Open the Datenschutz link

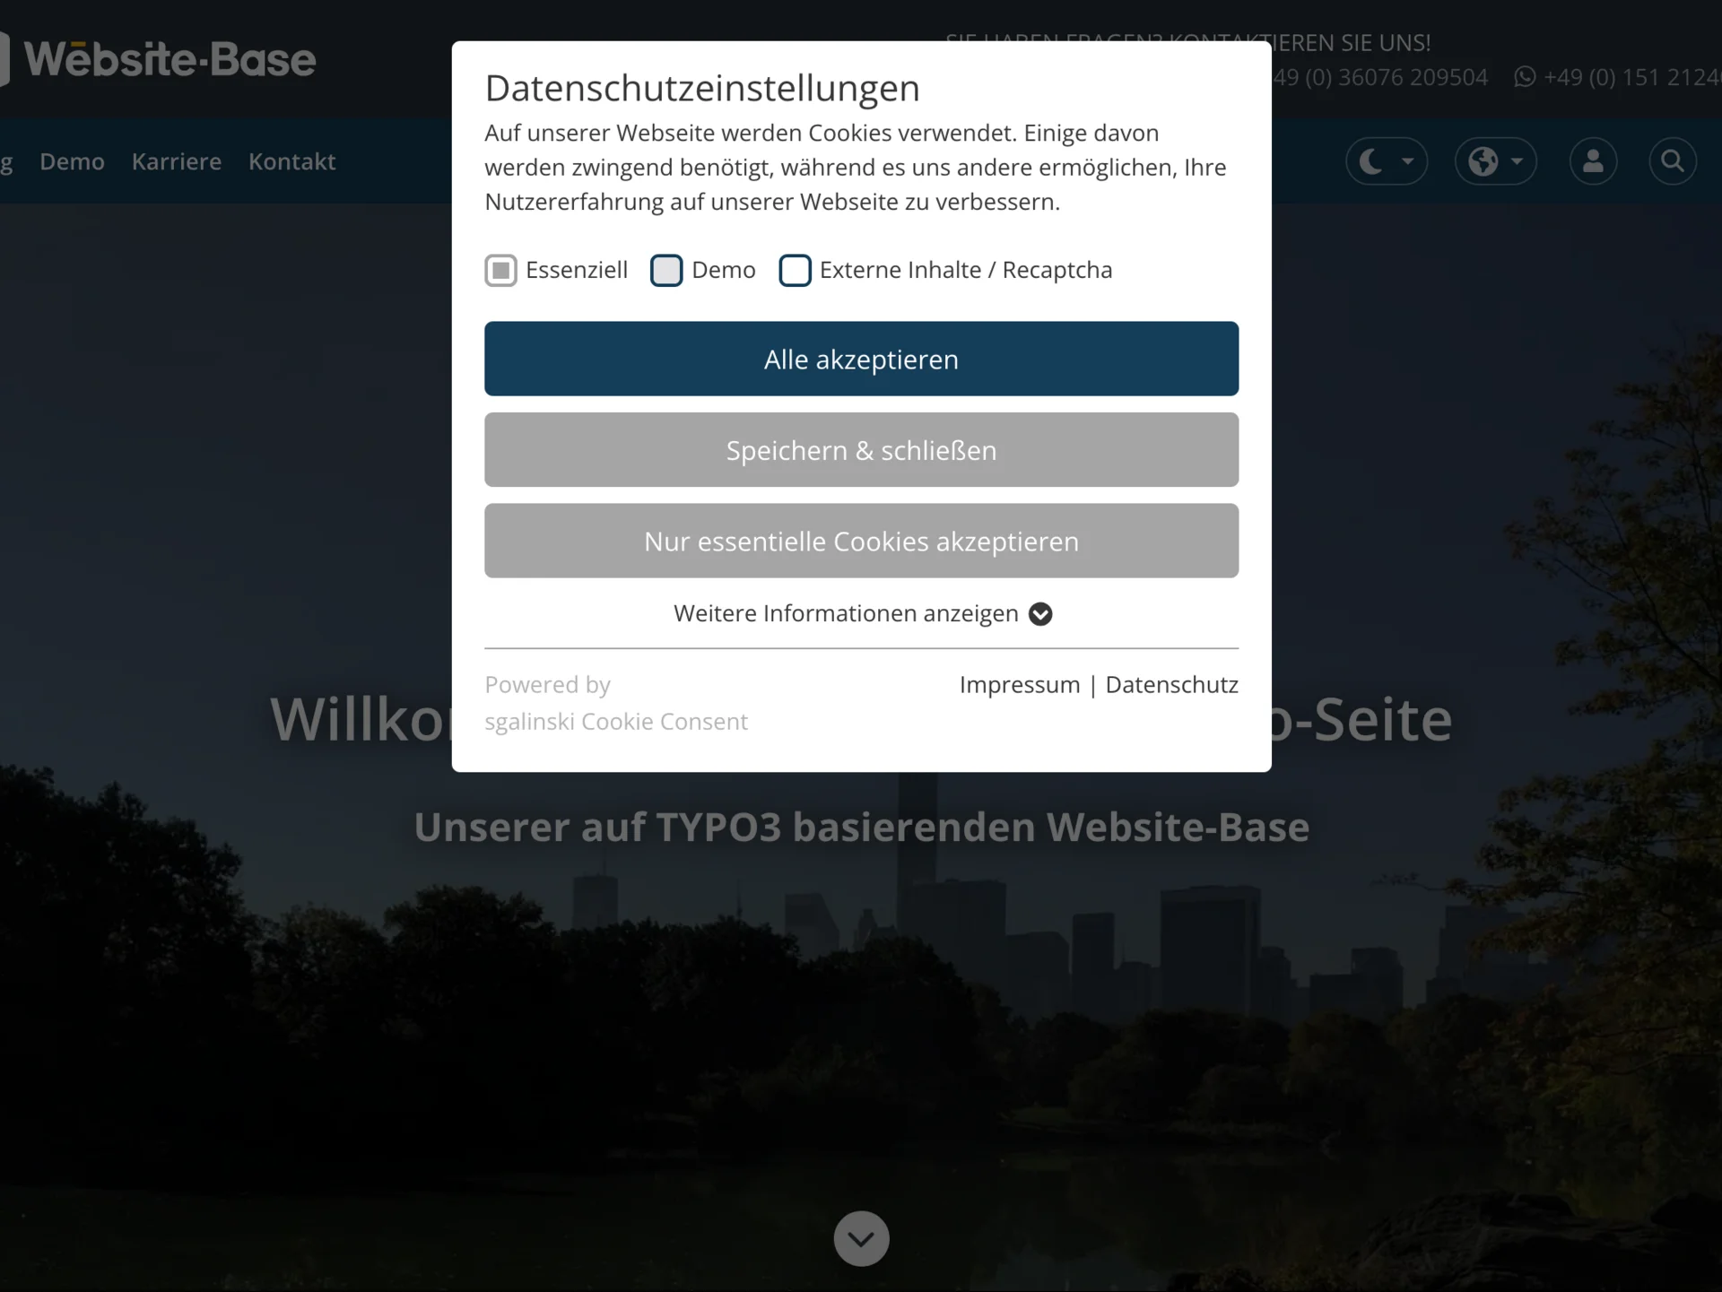1170,684
